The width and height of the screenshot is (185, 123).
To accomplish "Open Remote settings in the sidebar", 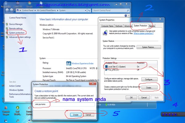I will click(x=16, y=29).
